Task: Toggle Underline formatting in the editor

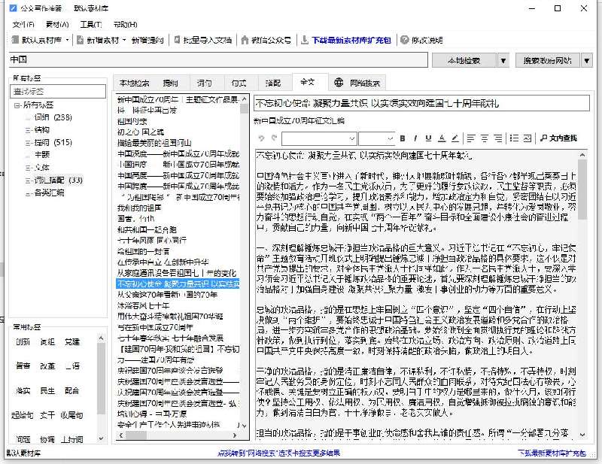Action: (x=428, y=138)
